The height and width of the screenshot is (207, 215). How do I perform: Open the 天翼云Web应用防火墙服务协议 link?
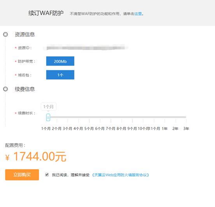(x=120, y=175)
